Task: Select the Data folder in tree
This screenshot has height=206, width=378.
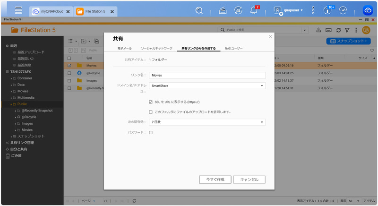Action: click(21, 85)
